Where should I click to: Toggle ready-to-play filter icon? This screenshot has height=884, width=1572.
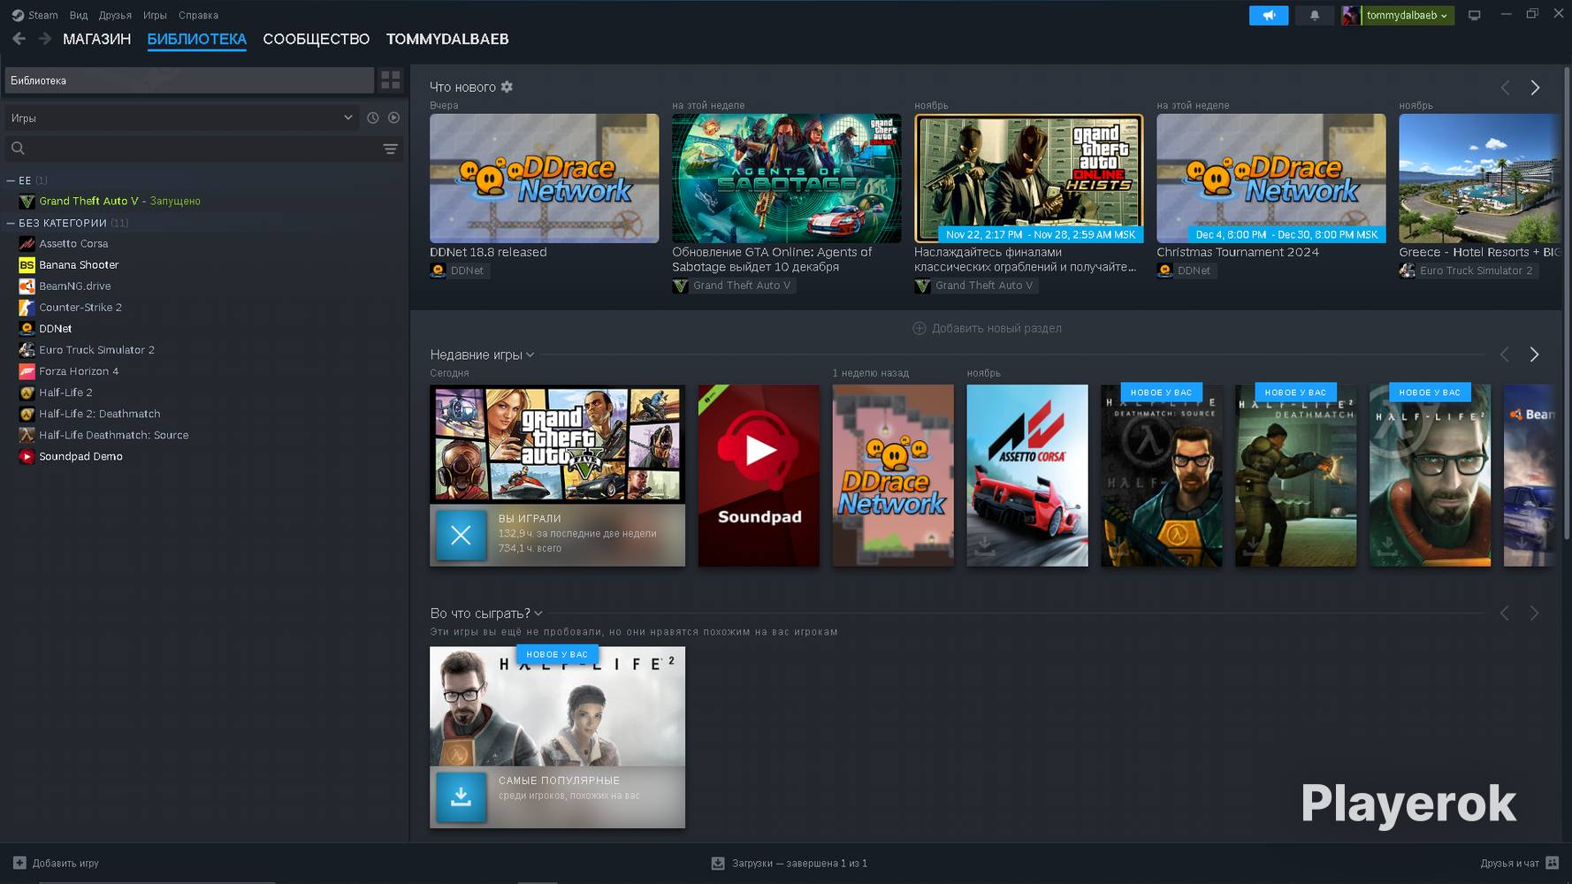pyautogui.click(x=394, y=118)
